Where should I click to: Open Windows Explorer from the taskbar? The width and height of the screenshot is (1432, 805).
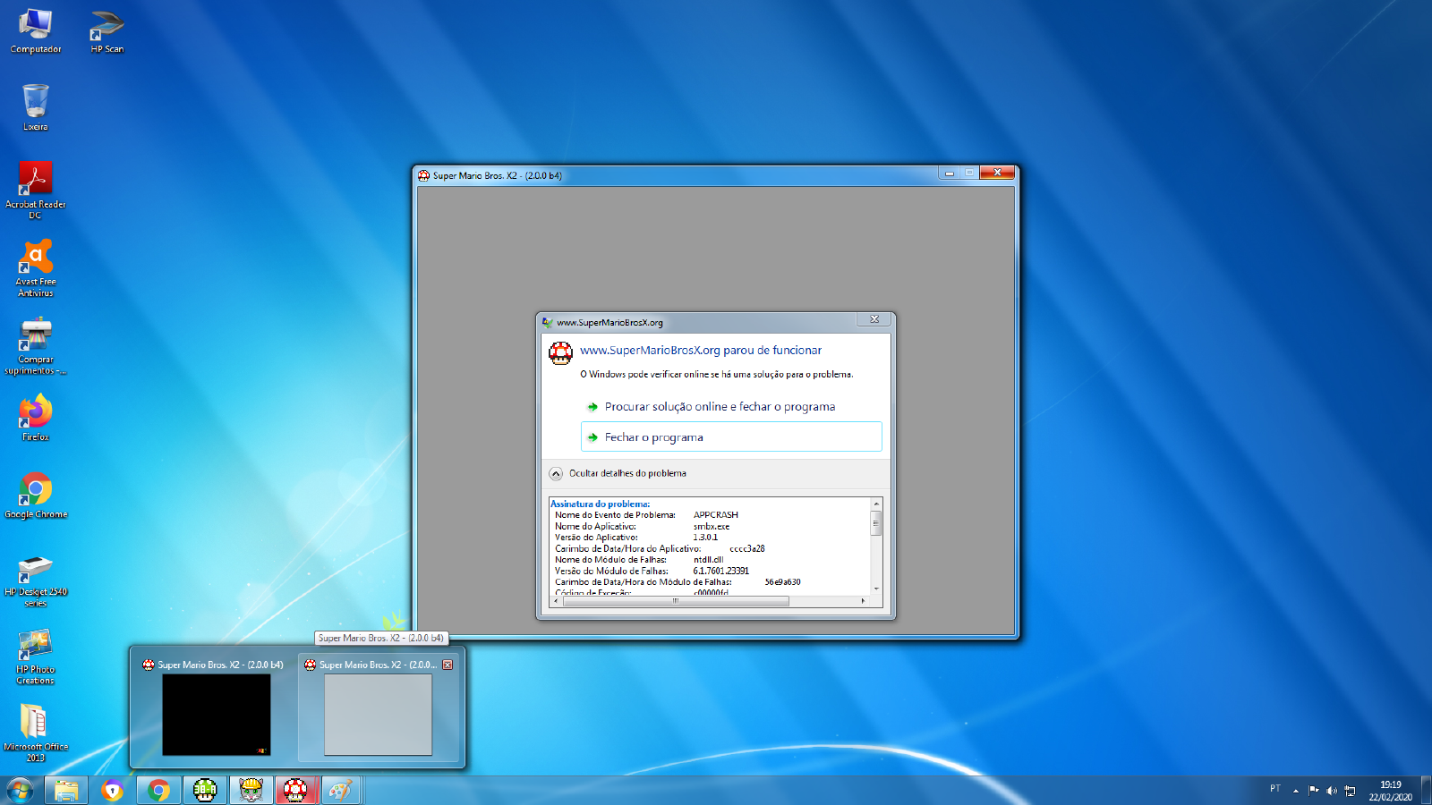pos(66,791)
